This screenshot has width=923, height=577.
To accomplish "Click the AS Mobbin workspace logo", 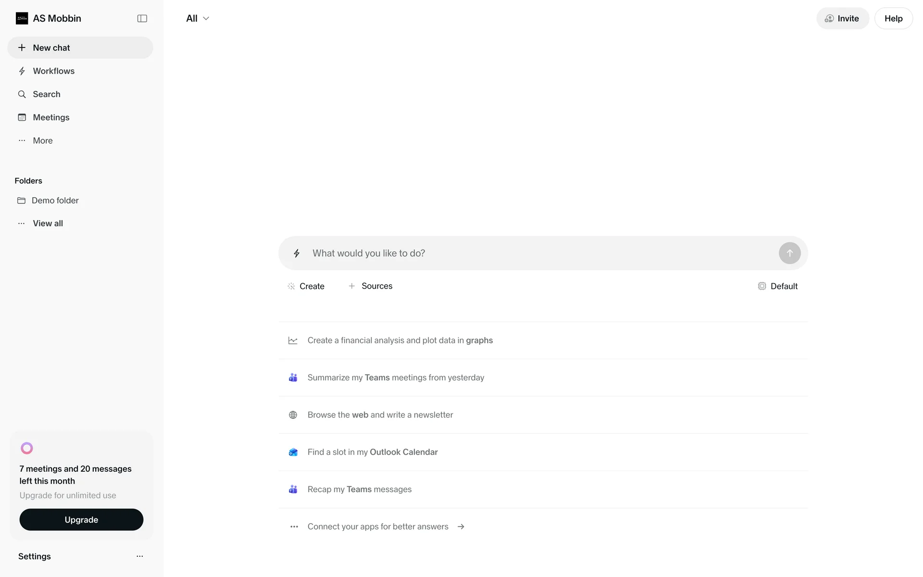I will coord(22,18).
